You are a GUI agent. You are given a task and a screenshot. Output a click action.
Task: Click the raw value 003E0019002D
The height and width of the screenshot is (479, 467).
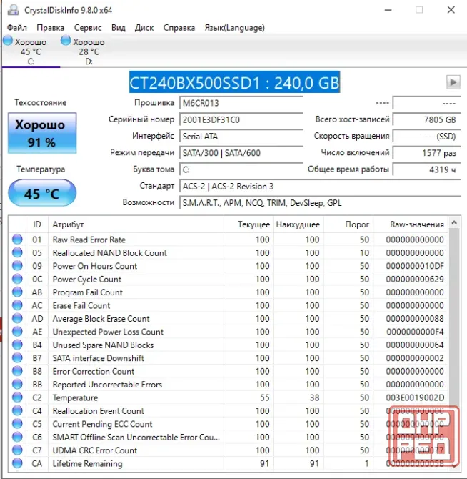[416, 397]
